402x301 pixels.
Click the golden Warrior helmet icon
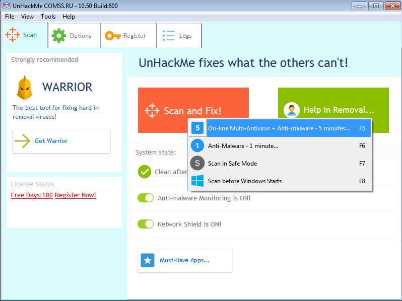coord(25,88)
